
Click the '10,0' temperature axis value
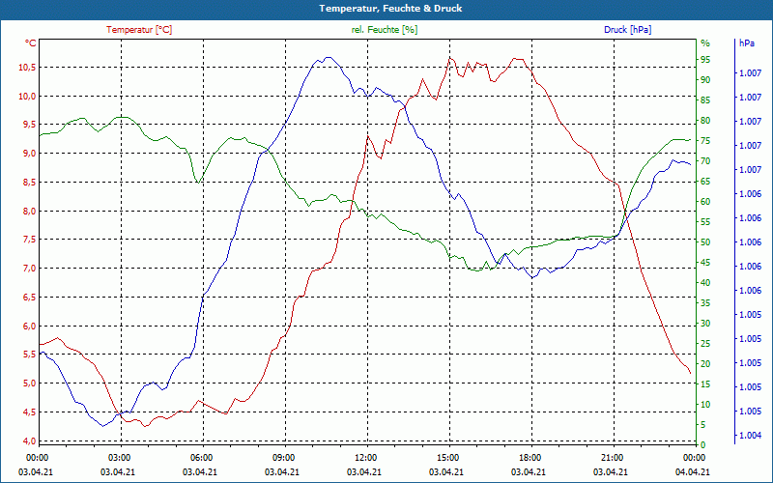click(x=27, y=96)
